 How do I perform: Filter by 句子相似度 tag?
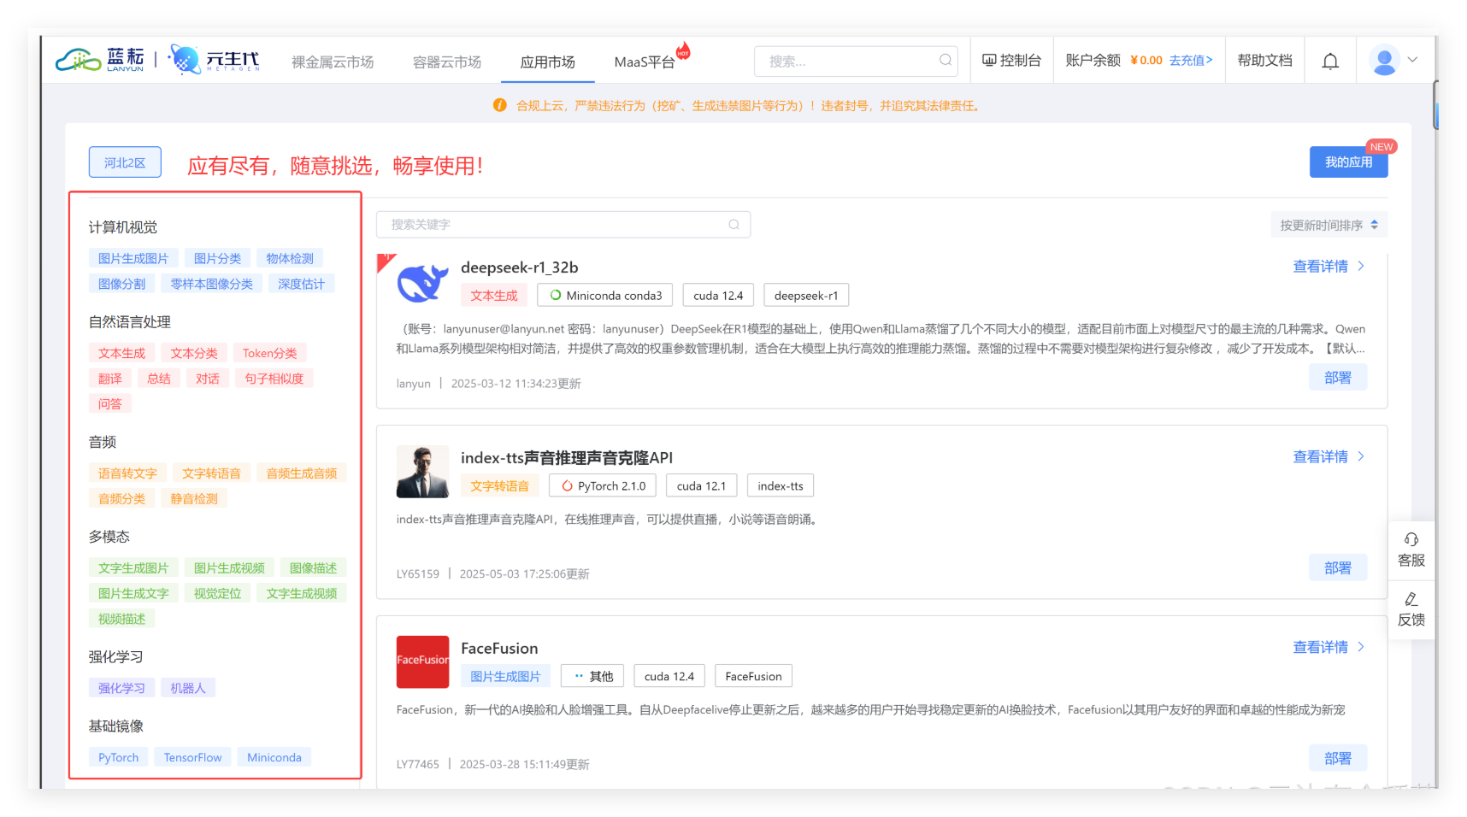point(274,379)
